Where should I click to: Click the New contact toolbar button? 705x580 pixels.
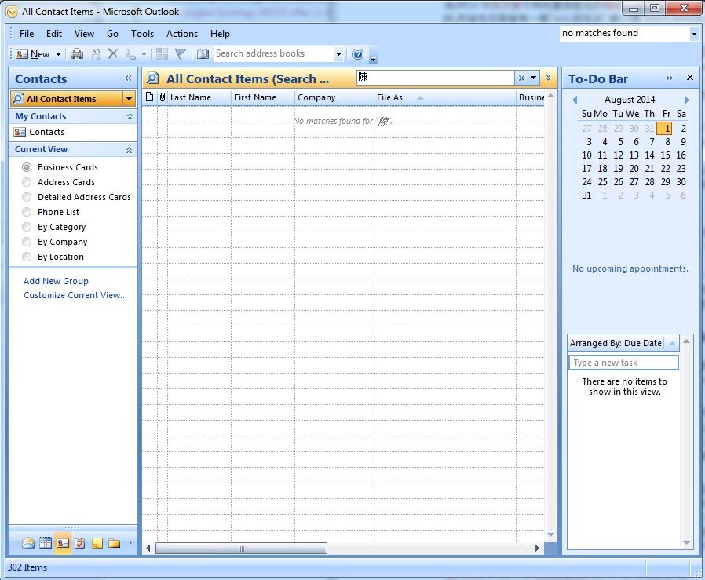tap(32, 54)
